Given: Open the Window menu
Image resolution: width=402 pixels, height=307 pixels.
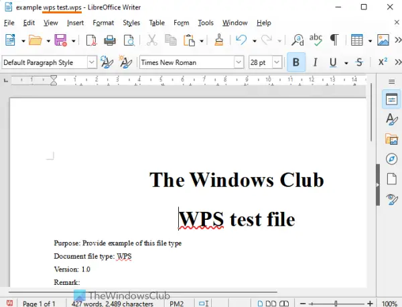Looking at the screenshot, I should tap(235, 23).
